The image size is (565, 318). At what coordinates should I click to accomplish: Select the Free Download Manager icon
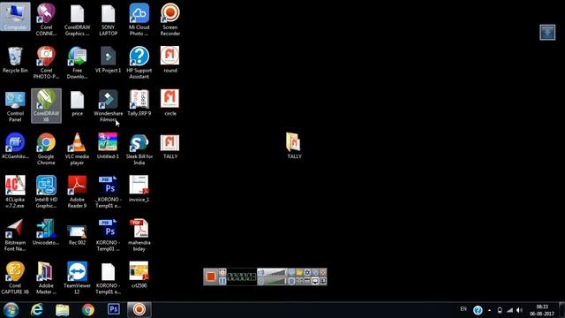tap(77, 63)
